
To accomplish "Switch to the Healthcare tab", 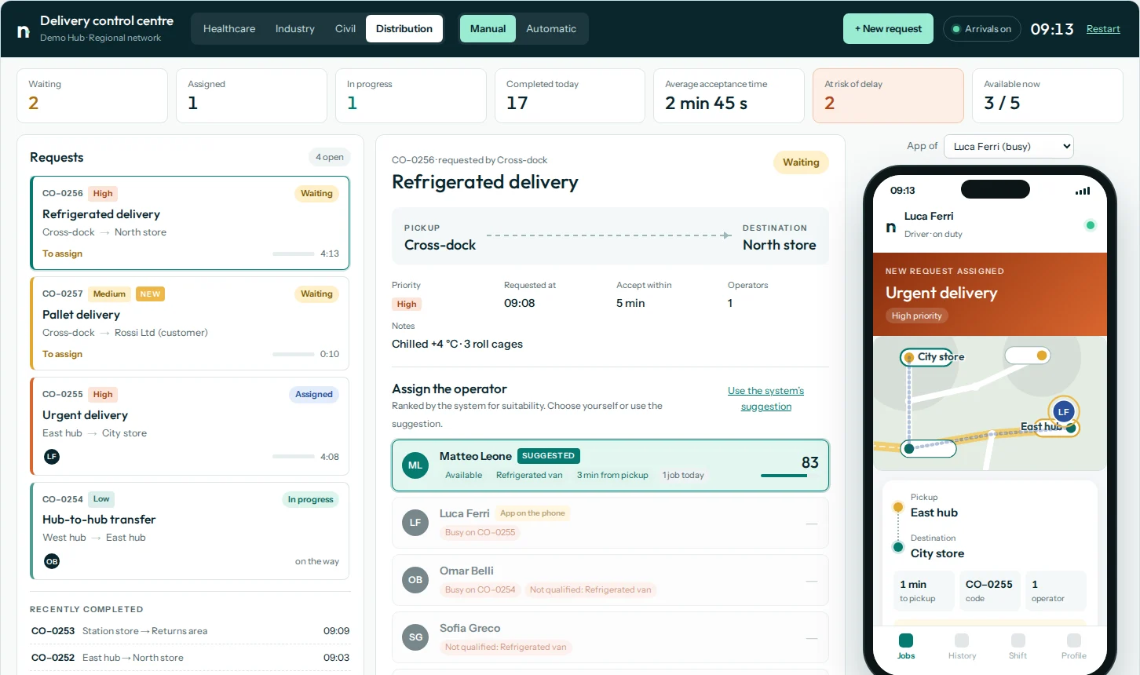I will (229, 29).
